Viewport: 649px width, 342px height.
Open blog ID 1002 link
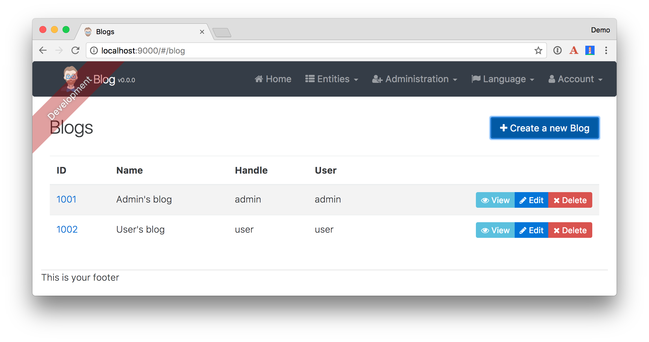click(67, 229)
